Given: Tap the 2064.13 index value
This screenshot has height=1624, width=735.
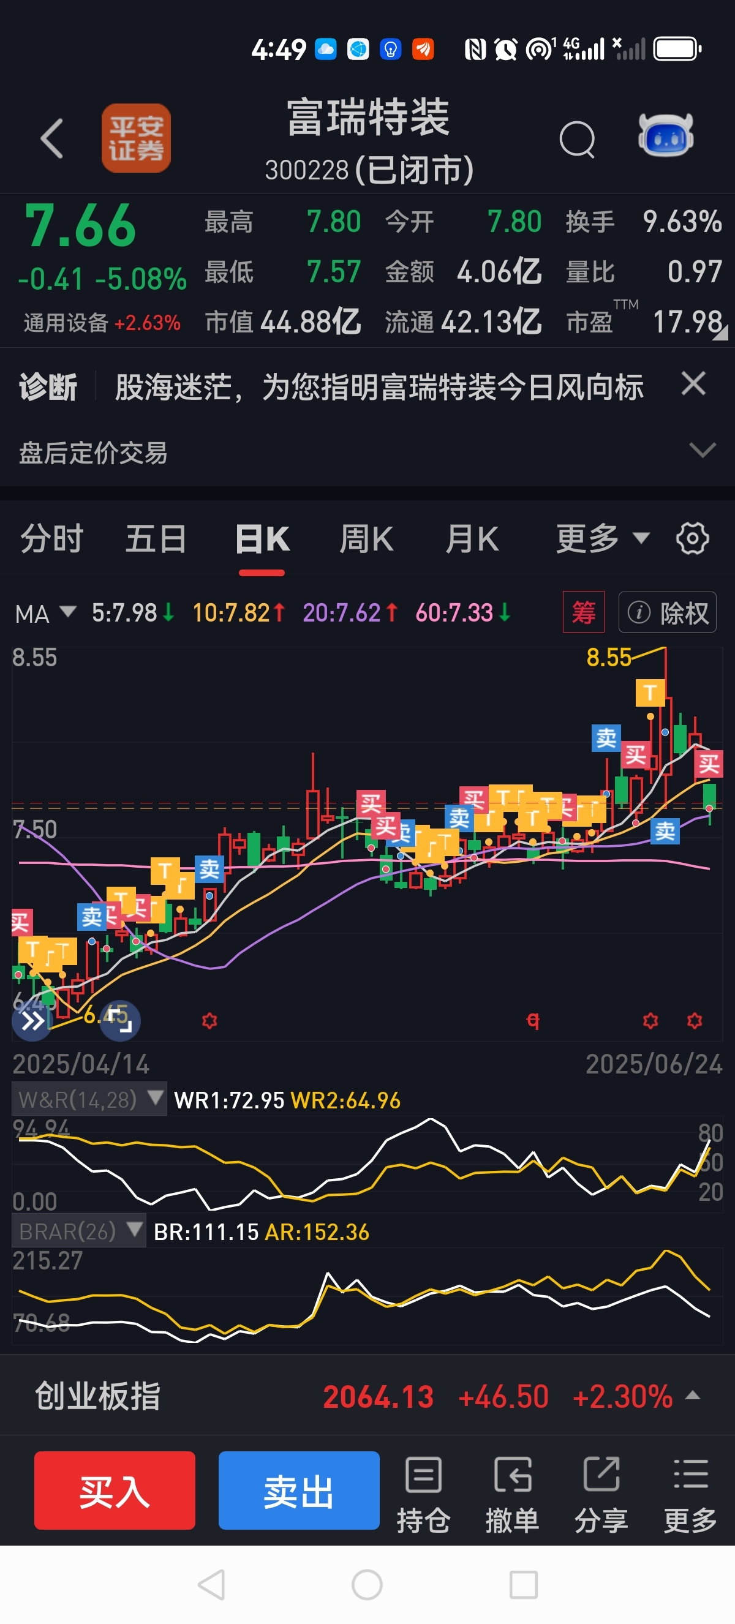Looking at the screenshot, I should tap(378, 1396).
